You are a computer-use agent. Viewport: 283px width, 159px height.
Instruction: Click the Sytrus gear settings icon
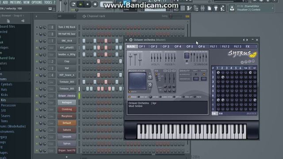click(x=131, y=40)
